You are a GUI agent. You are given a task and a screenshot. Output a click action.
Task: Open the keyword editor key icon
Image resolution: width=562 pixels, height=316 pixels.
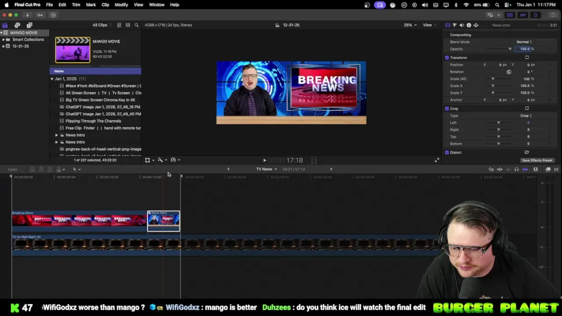click(40, 15)
